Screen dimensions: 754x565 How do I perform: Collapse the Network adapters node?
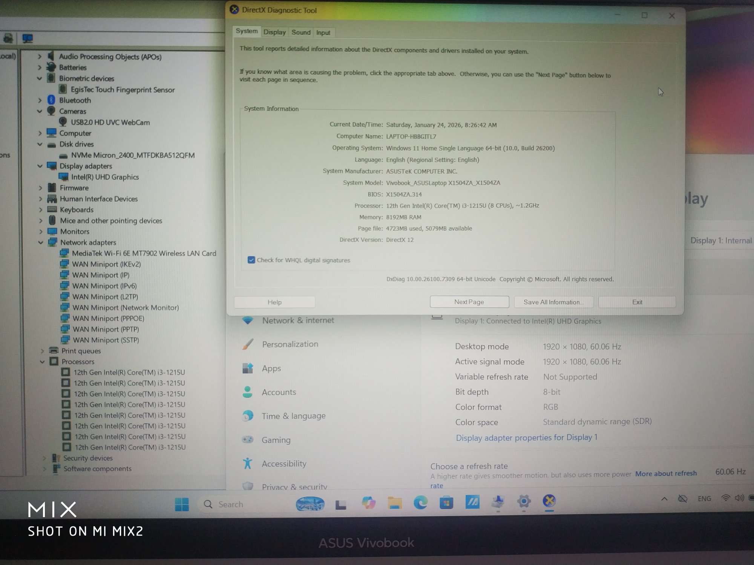coord(41,243)
